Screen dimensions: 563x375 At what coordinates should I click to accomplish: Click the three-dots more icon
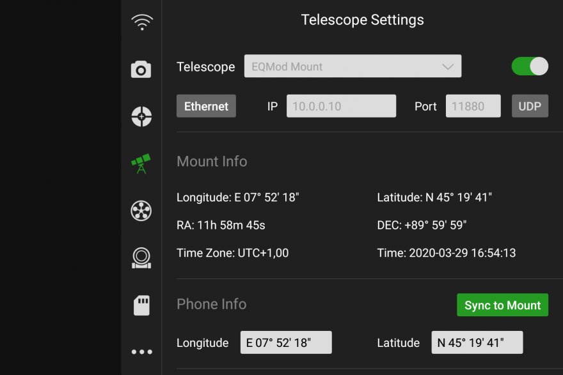pyautogui.click(x=141, y=351)
